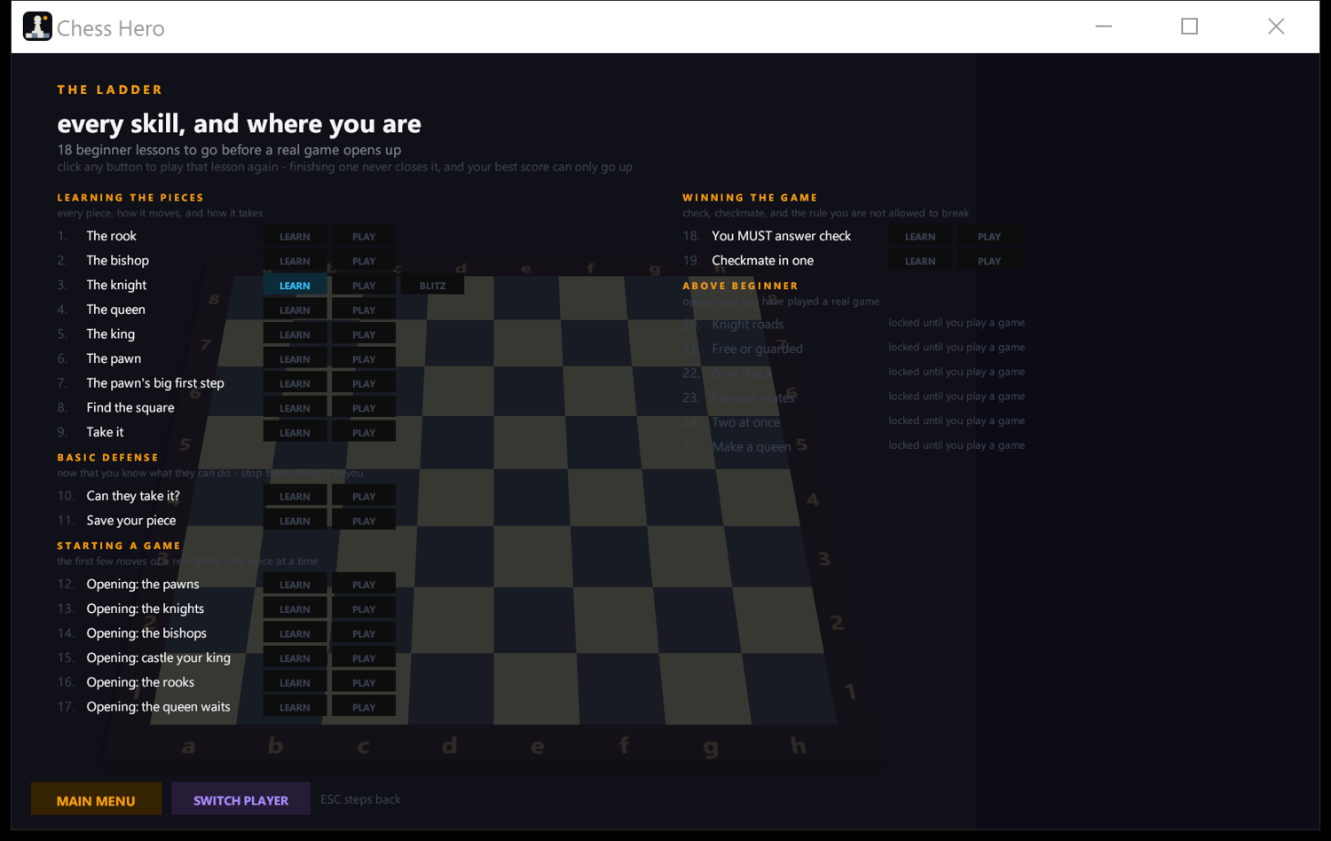Screen dimensions: 1331x841
Task: Launch BLITZ mode for The knight
Action: pyautogui.click(x=432, y=286)
